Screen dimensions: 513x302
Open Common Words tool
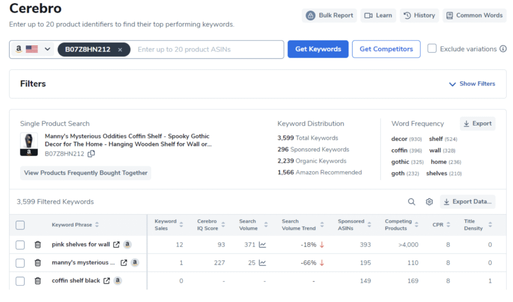[474, 16]
